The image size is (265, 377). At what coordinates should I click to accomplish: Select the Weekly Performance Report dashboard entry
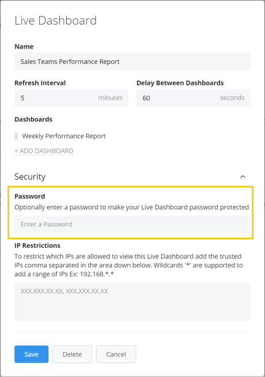point(64,136)
